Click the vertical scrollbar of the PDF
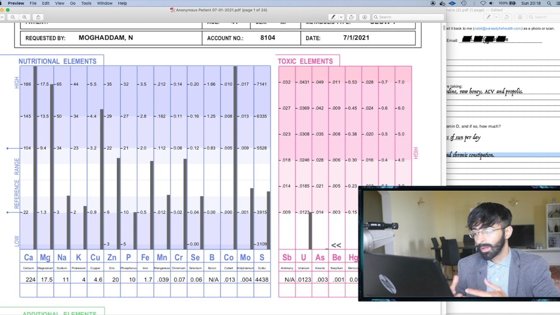560x315 pixels. [444, 28]
